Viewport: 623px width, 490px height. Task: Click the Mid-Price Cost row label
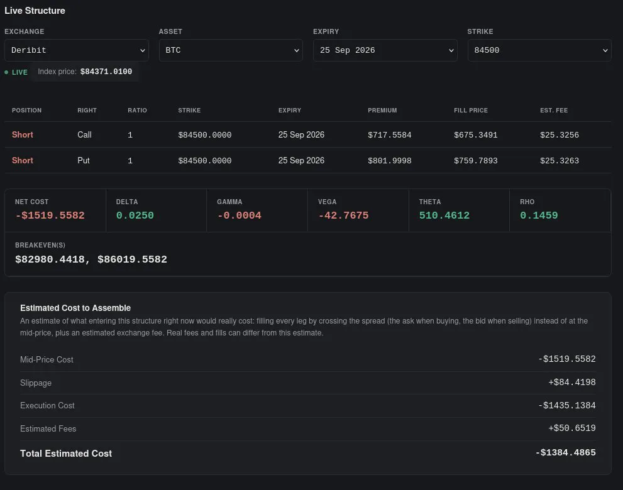47,359
